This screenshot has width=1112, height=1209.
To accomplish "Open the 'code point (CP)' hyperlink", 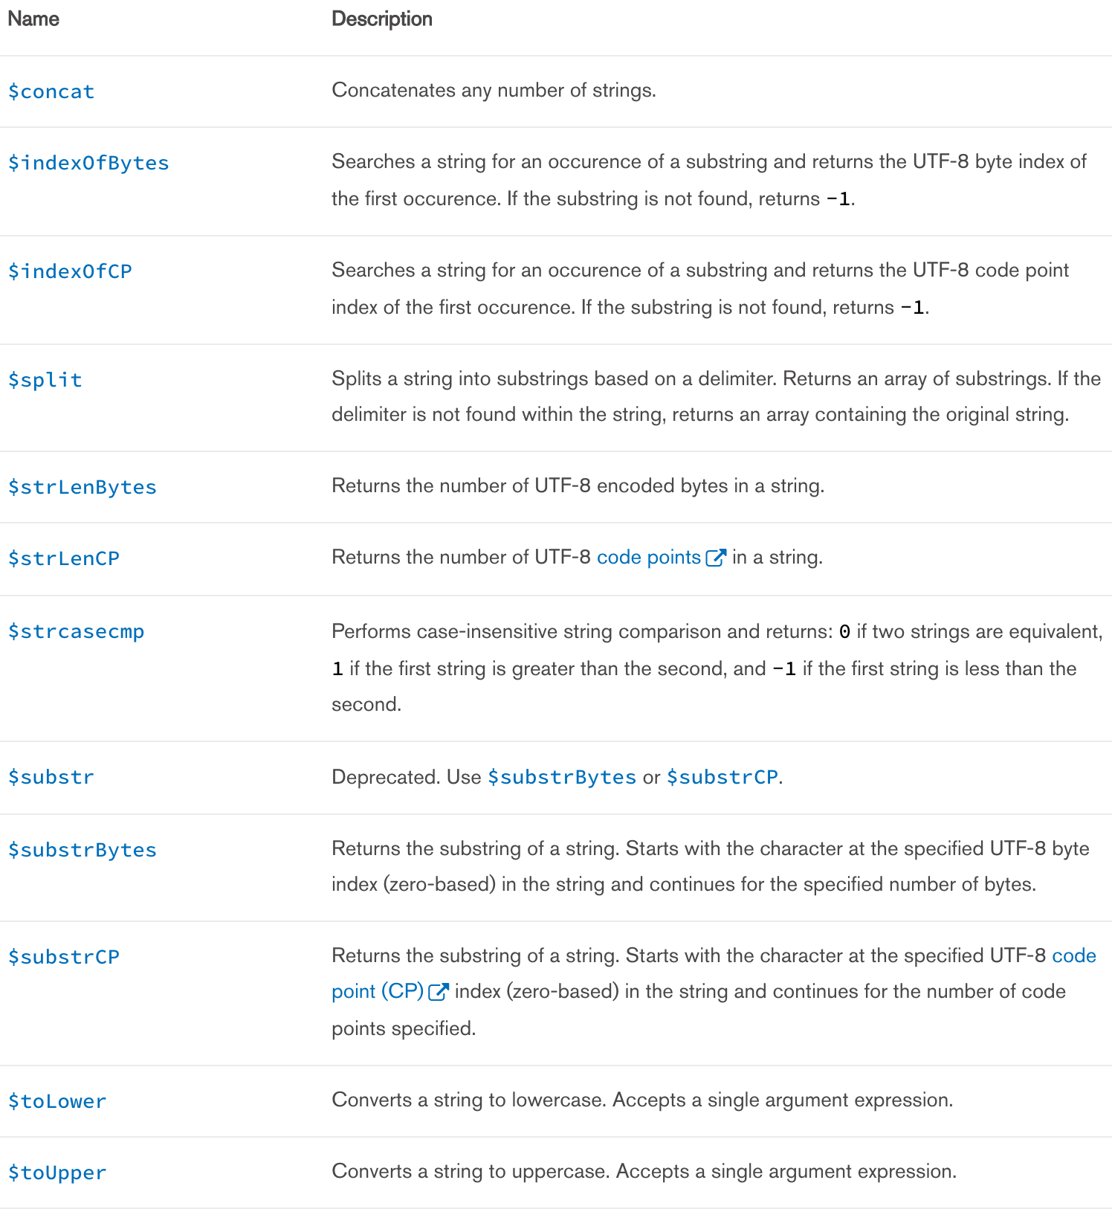I will pos(377,991).
